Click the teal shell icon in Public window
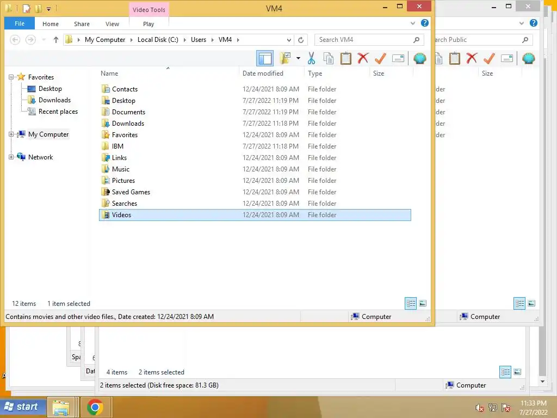The image size is (557, 418). coord(528,58)
